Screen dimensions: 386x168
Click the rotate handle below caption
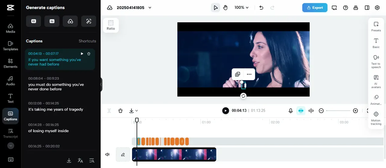(x=243, y=96)
